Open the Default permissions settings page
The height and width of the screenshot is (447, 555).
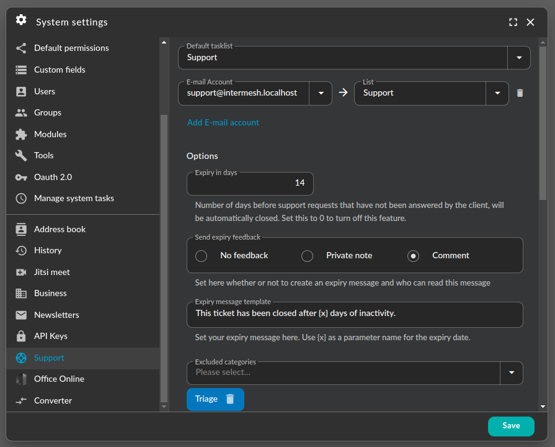(x=83, y=48)
